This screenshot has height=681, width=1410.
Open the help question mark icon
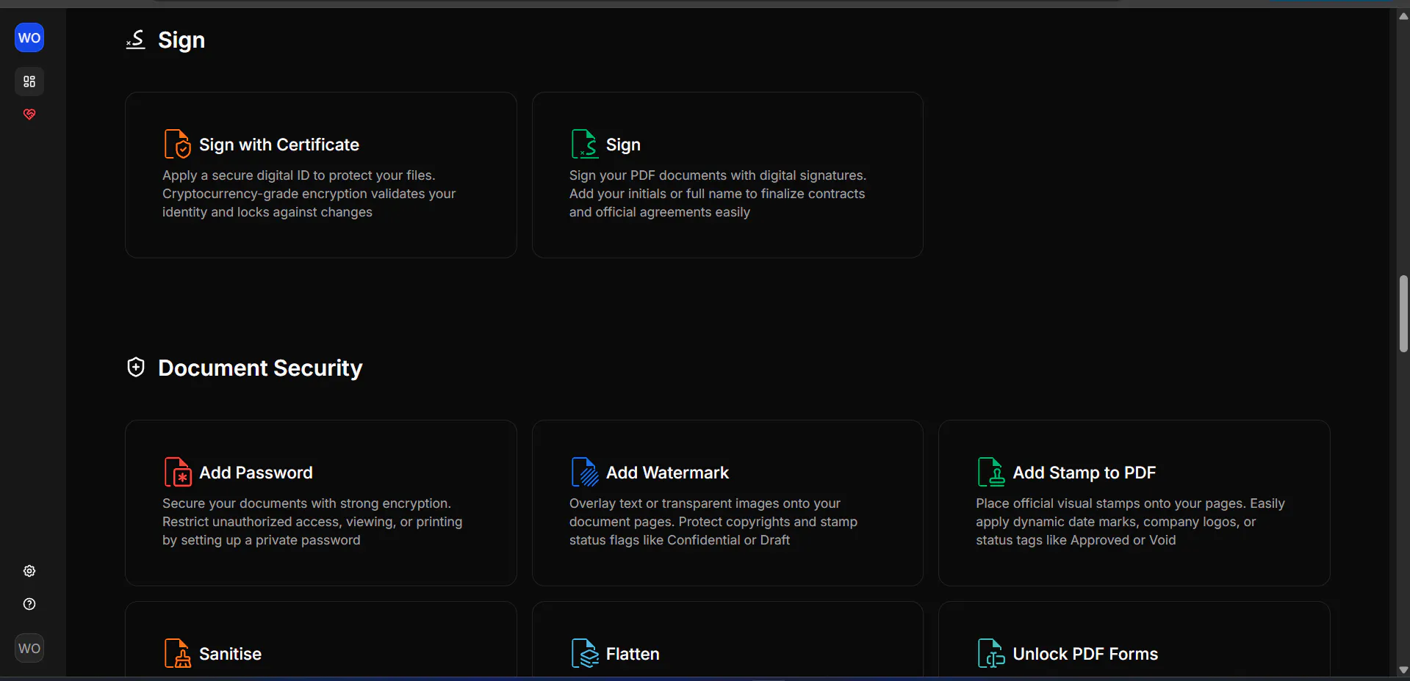[29, 604]
